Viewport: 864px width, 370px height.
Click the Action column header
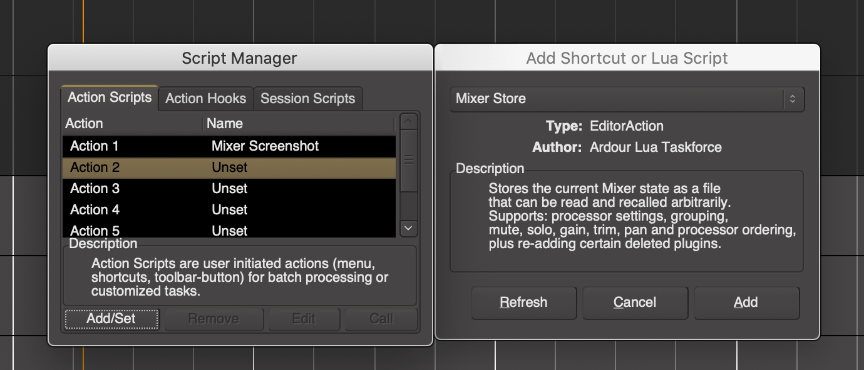(x=84, y=123)
